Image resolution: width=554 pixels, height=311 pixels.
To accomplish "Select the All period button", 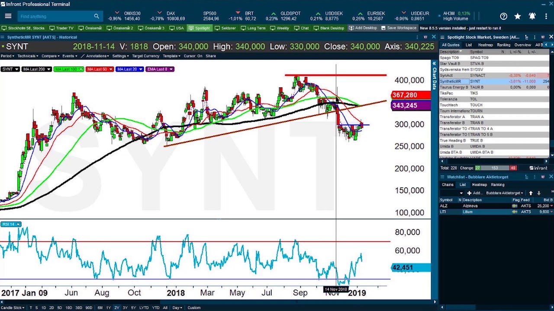I will 165,308.
